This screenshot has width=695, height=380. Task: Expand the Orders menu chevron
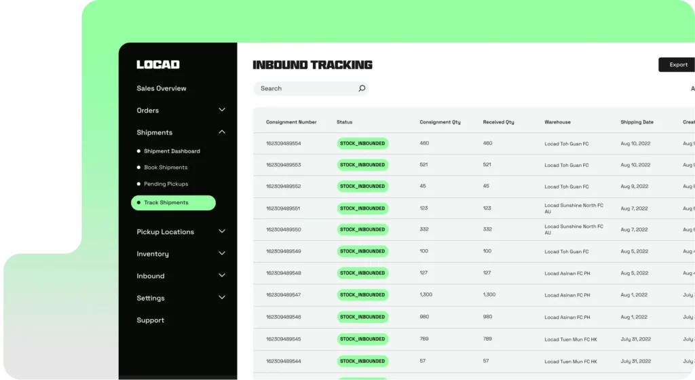click(222, 110)
